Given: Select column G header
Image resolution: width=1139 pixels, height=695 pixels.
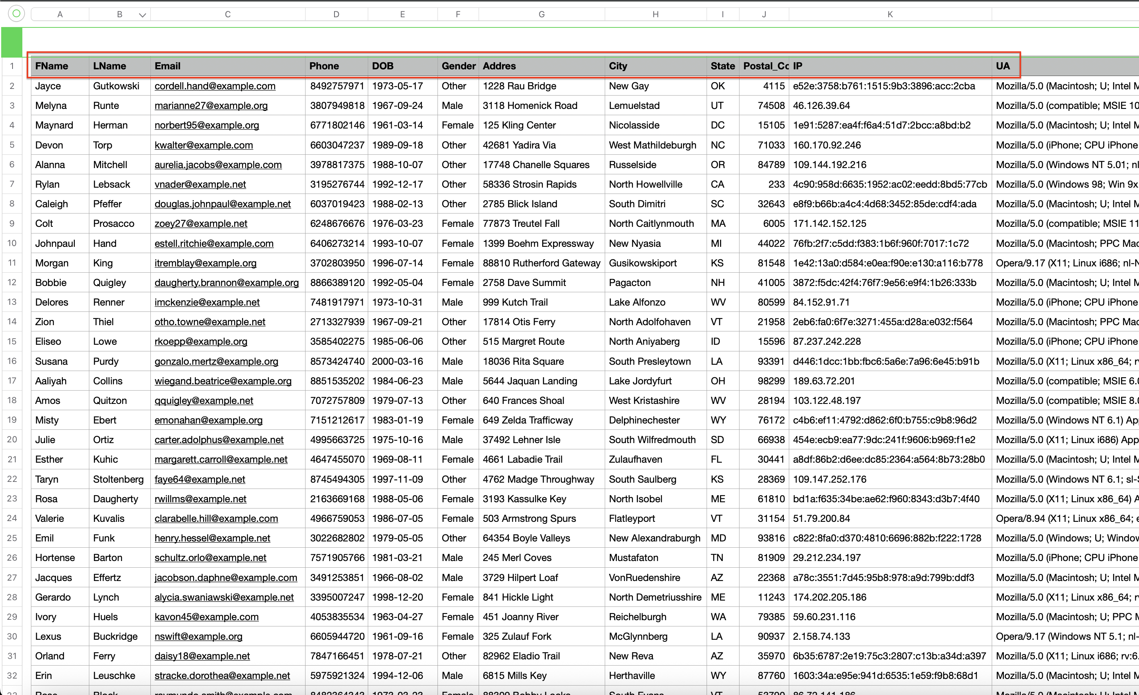Looking at the screenshot, I should [x=541, y=14].
